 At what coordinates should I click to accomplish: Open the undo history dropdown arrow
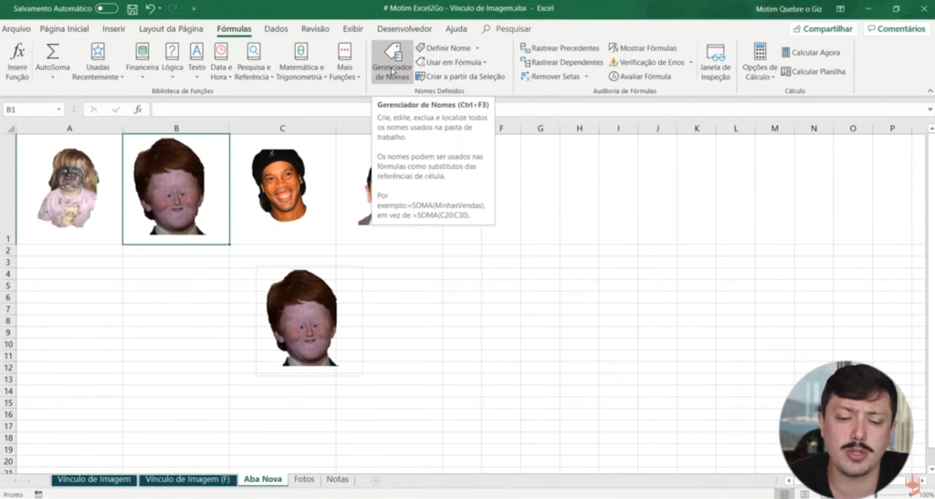(160, 9)
